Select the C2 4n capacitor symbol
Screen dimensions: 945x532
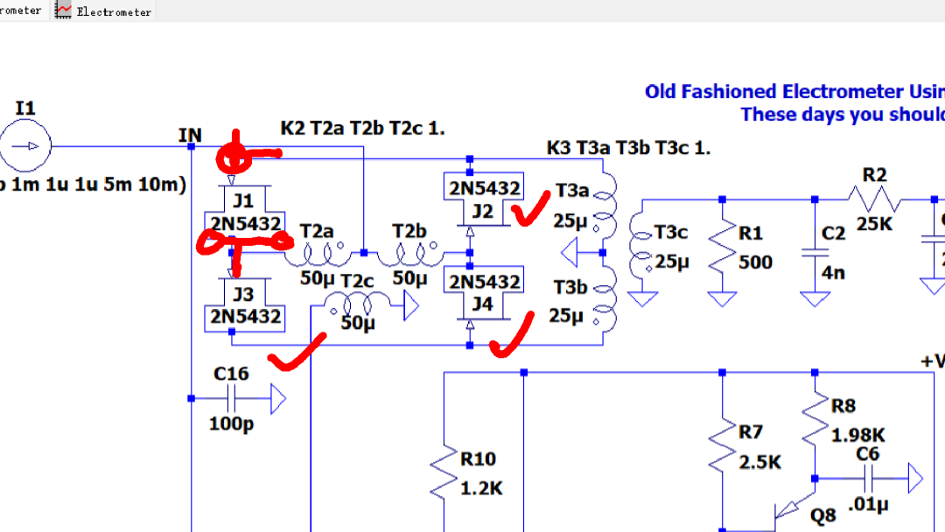click(815, 253)
